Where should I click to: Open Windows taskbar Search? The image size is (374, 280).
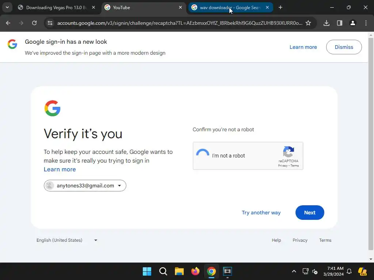click(x=163, y=271)
